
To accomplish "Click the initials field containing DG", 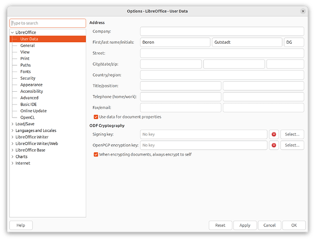I will [x=294, y=42].
